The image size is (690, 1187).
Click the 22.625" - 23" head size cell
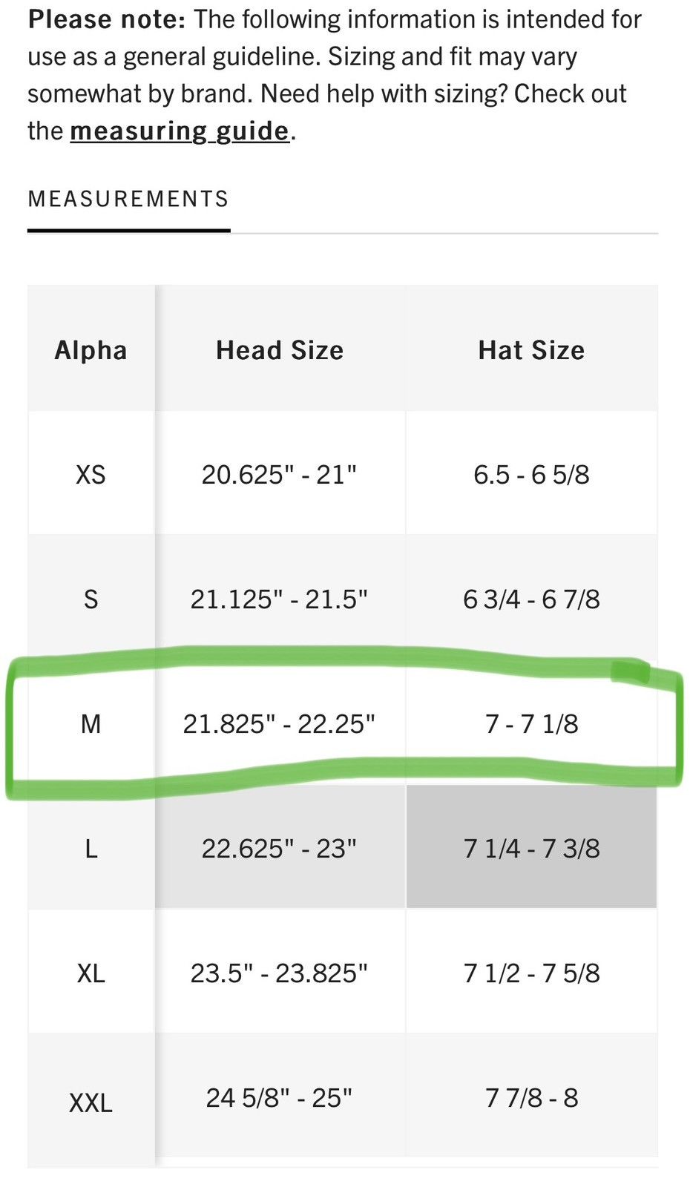[x=280, y=847]
